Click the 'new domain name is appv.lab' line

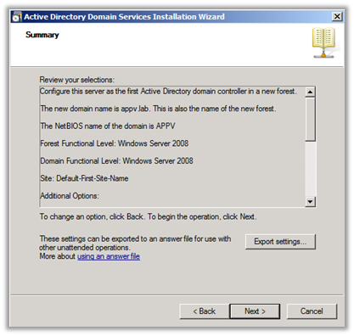(x=158, y=109)
